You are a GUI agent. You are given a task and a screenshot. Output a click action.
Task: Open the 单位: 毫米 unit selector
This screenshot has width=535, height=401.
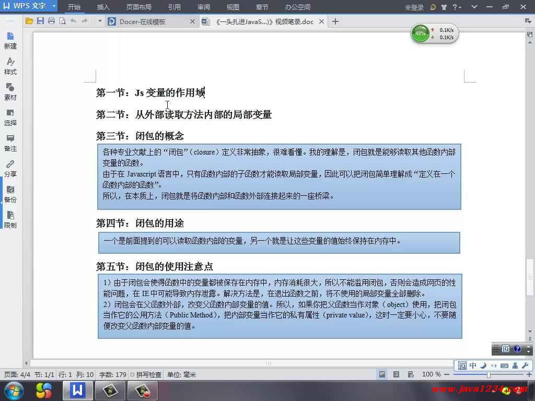[x=181, y=374]
